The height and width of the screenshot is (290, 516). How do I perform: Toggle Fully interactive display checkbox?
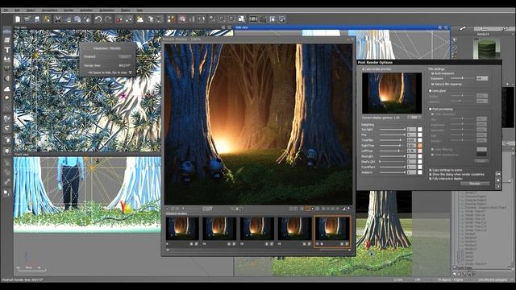click(430, 179)
